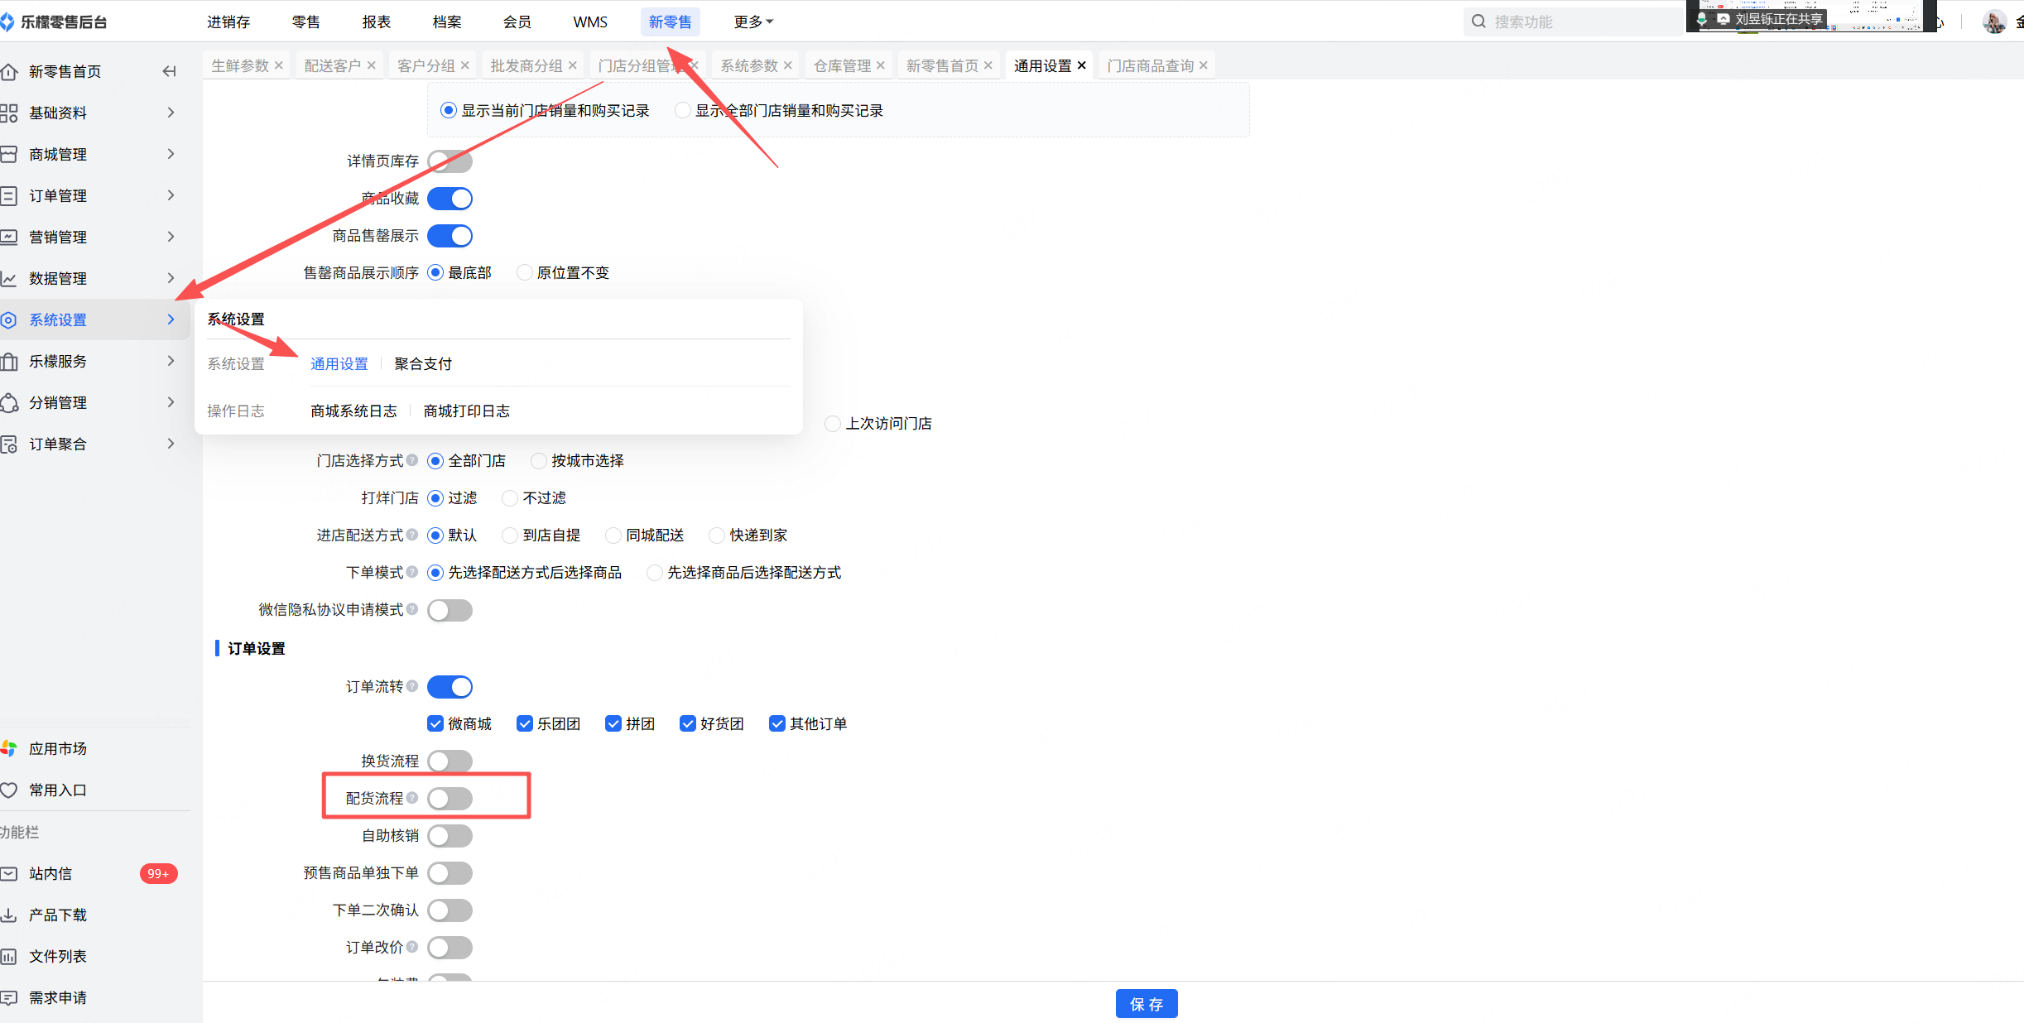Turn off 商品收藏 toggle
The height and width of the screenshot is (1023, 2024).
click(x=450, y=199)
